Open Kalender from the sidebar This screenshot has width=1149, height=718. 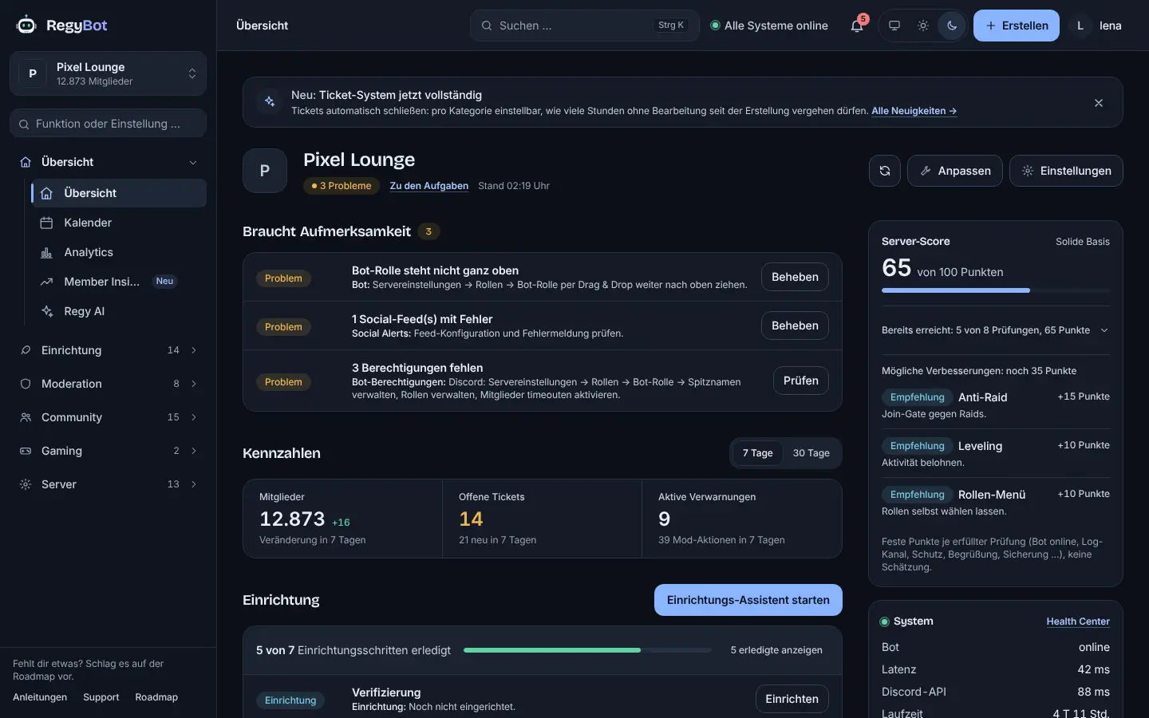(118, 223)
